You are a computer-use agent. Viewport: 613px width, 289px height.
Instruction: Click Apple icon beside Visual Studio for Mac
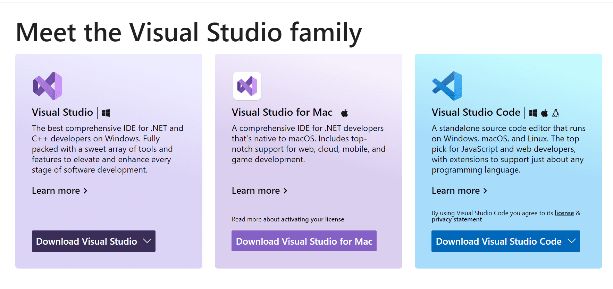pyautogui.click(x=345, y=113)
